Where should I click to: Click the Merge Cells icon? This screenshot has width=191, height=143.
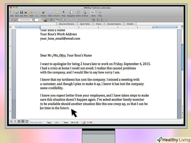pos(68,20)
